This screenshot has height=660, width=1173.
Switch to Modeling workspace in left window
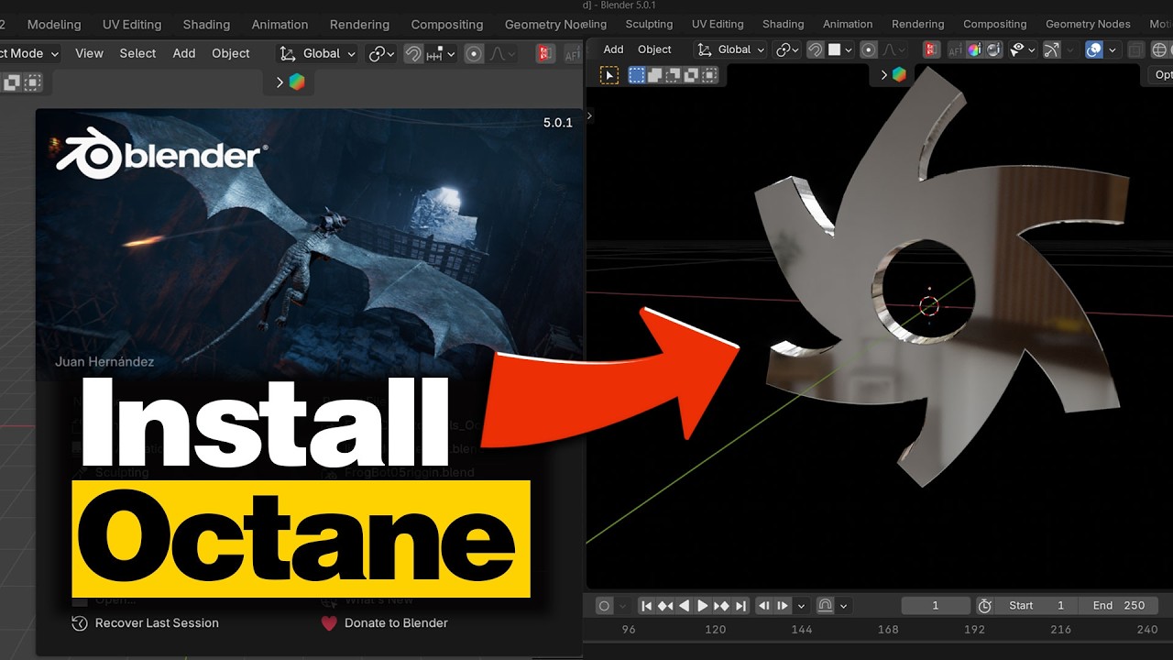point(54,25)
